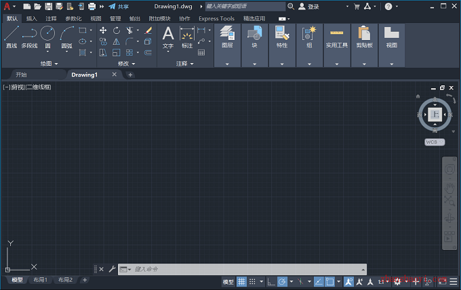
Task: Select the Polyline (多段线) tool
Action: pos(29,37)
